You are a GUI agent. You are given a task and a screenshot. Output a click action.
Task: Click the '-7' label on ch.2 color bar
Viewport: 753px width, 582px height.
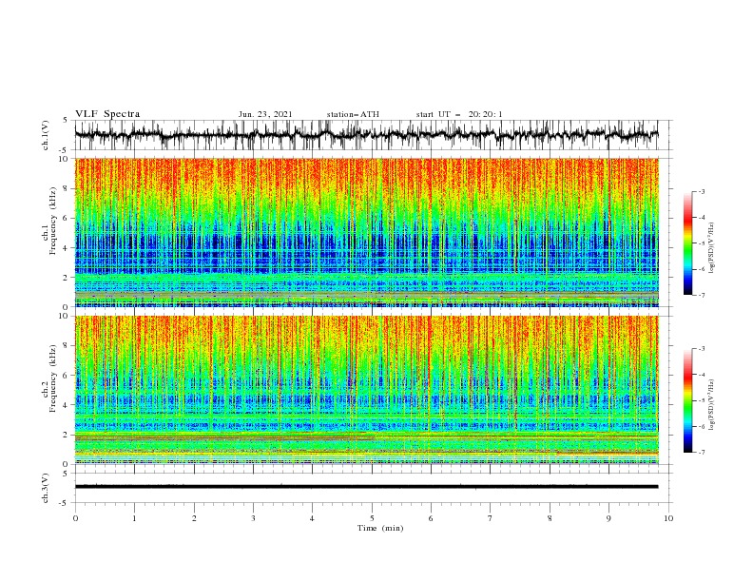pyautogui.click(x=702, y=453)
